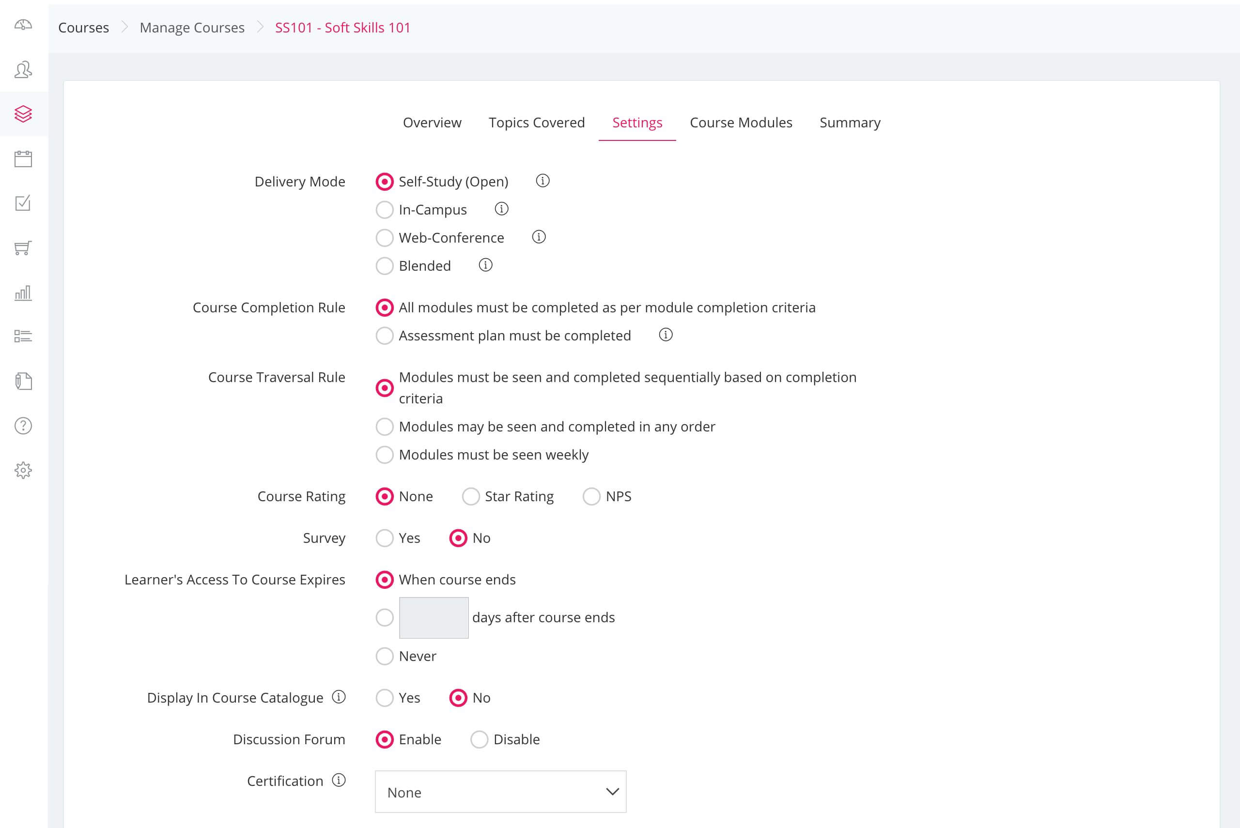Toggle Survey to Yes
This screenshot has height=828, width=1240.
(385, 538)
